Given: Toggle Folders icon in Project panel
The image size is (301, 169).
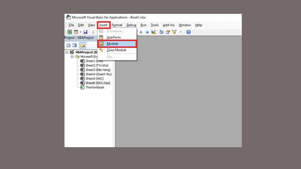Looking at the screenshot, I should click(x=83, y=45).
